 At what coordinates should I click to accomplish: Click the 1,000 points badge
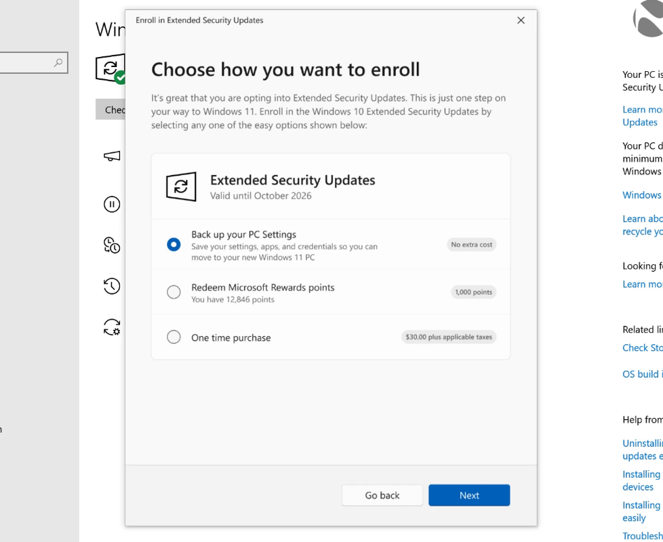point(474,292)
